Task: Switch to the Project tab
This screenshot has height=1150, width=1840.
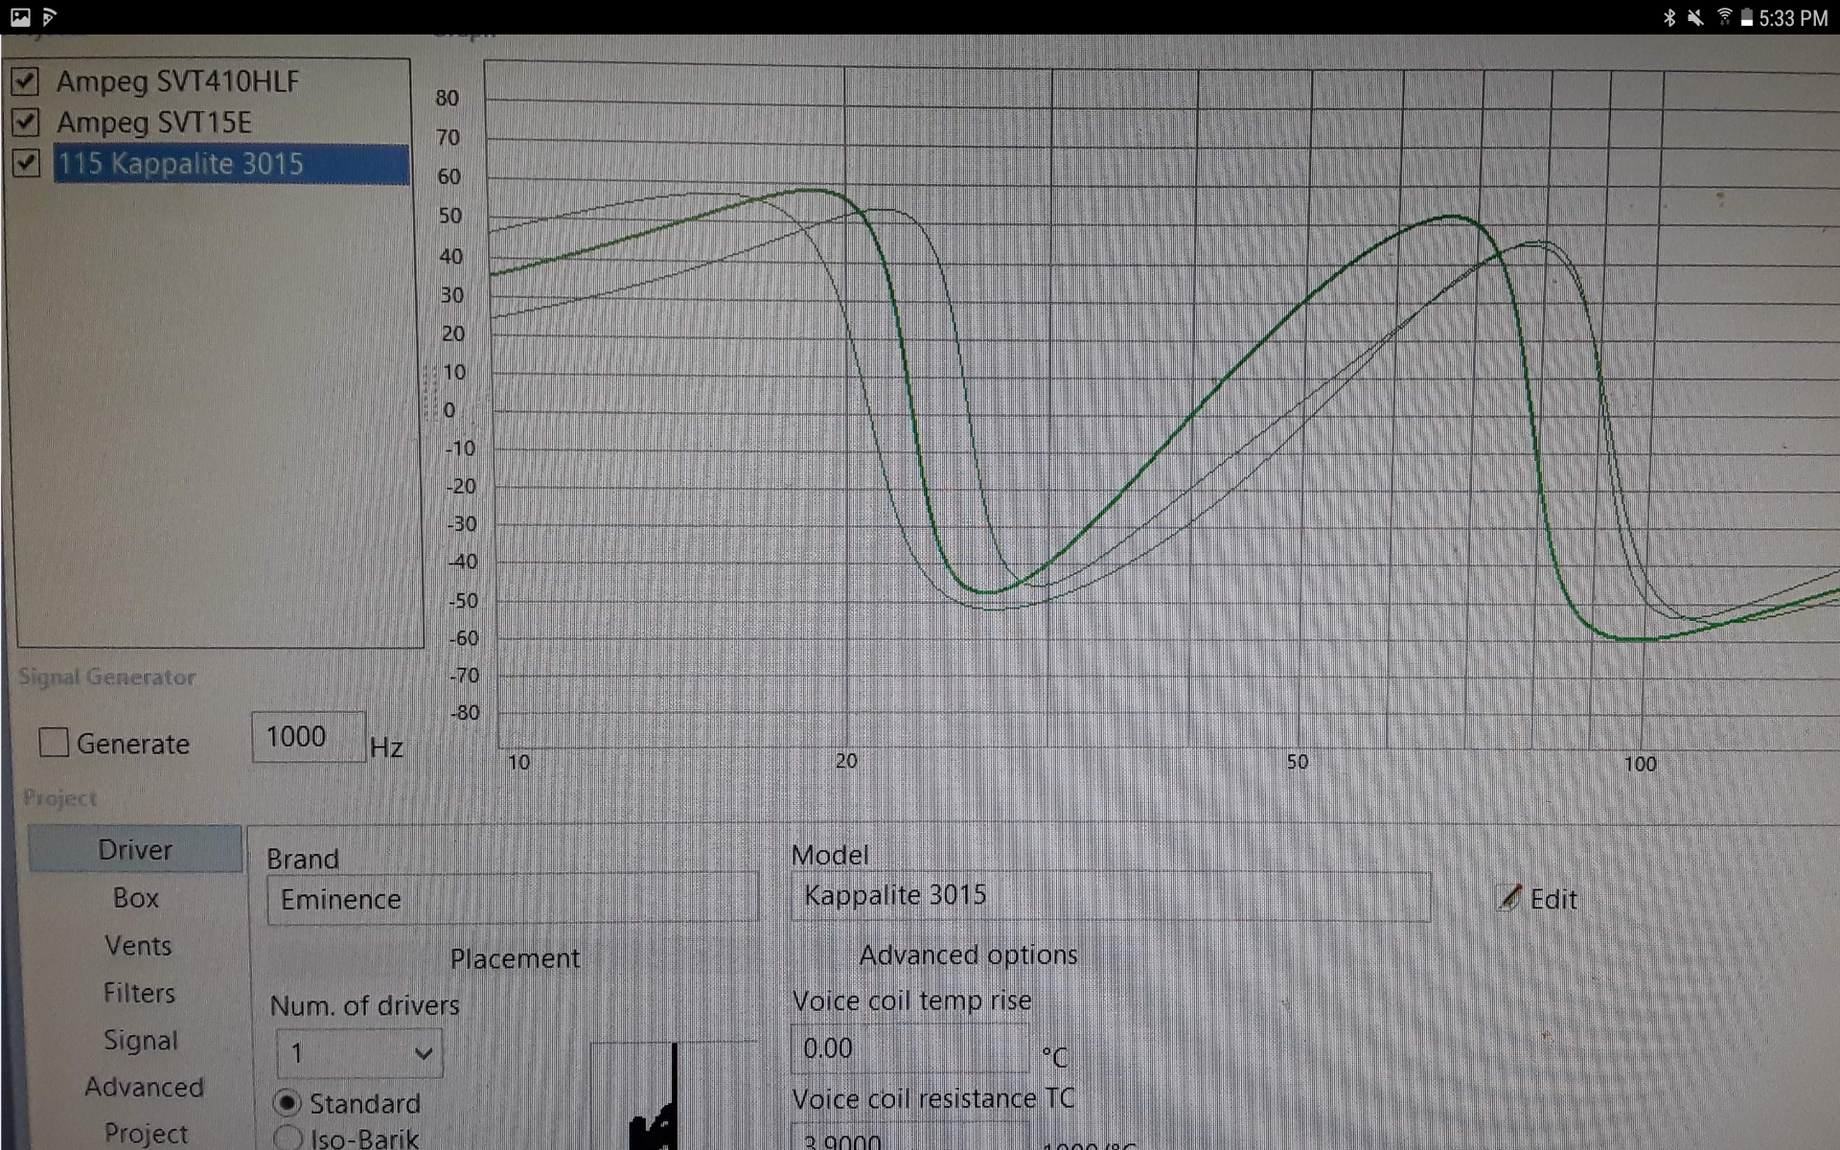Action: coord(146,1133)
